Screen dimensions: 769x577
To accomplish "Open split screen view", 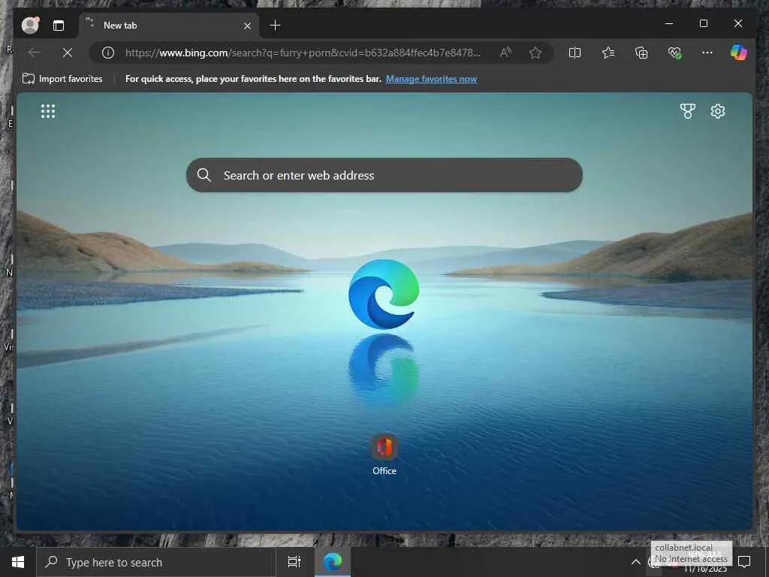I will pyautogui.click(x=574, y=53).
